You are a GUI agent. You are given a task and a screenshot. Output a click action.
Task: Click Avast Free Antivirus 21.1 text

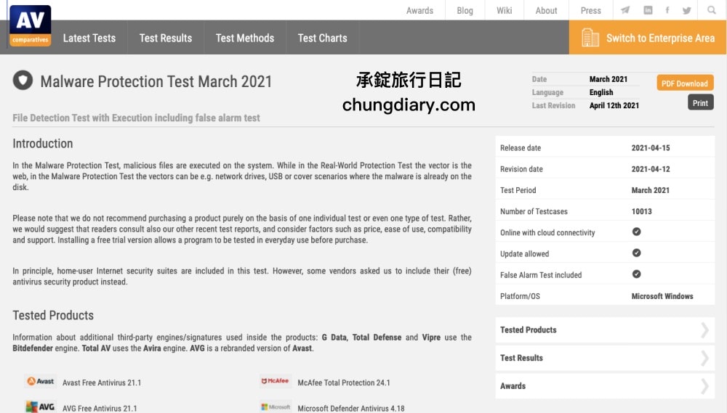[102, 383]
